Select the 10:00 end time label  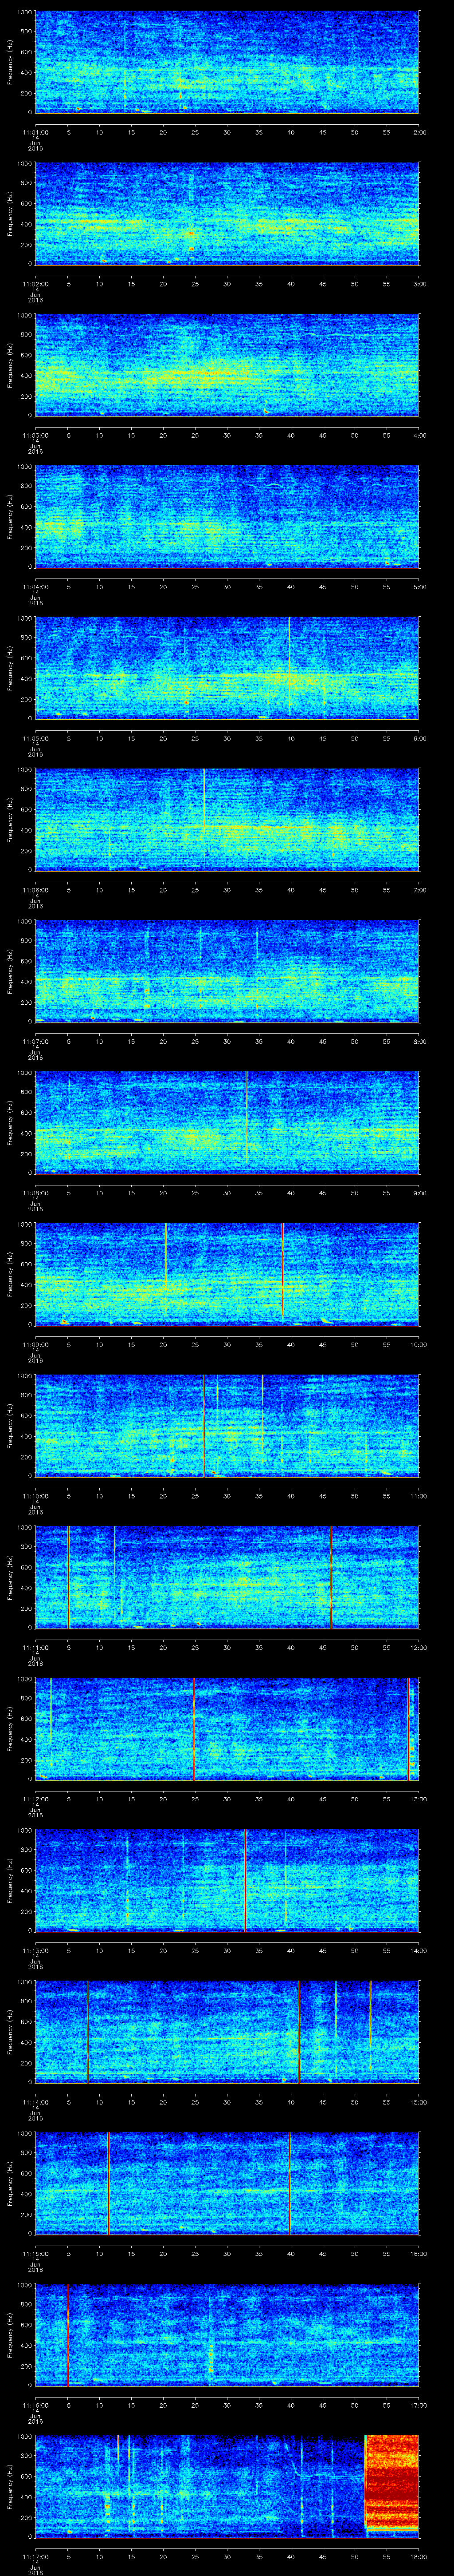click(419, 1344)
